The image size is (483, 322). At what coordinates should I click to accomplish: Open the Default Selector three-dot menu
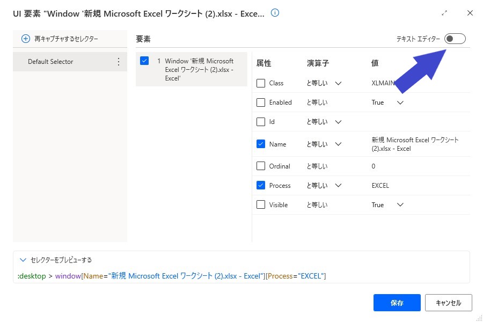click(x=119, y=62)
